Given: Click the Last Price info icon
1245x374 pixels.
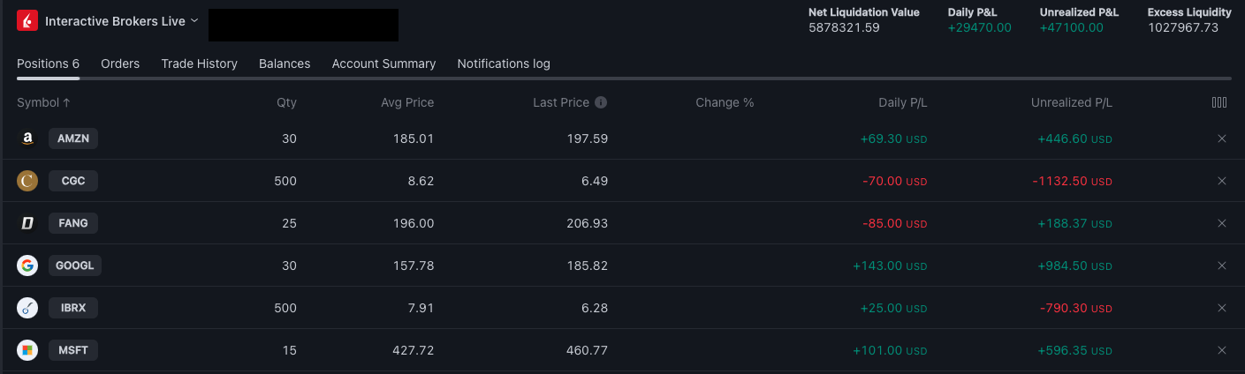Looking at the screenshot, I should tap(601, 102).
